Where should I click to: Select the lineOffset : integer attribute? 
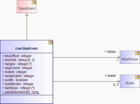17,56
